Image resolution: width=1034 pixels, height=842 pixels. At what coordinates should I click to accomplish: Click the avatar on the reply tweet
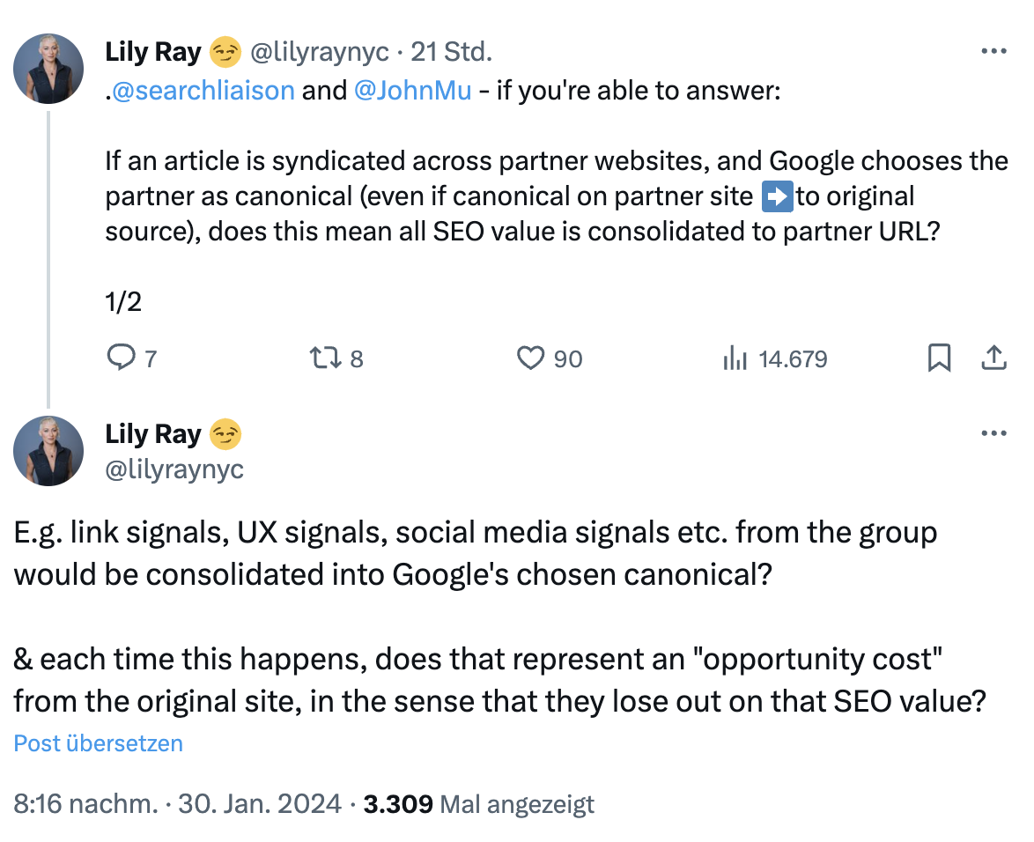pyautogui.click(x=48, y=451)
